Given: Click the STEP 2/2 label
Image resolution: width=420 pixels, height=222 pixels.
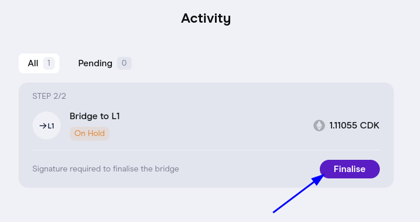Looking at the screenshot, I should pos(49,96).
